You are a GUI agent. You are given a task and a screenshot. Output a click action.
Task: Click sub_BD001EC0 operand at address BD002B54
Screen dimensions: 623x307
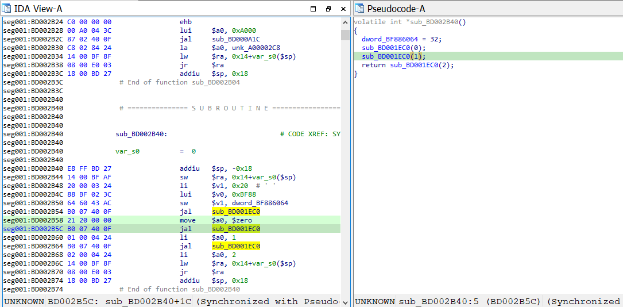pyautogui.click(x=236, y=212)
